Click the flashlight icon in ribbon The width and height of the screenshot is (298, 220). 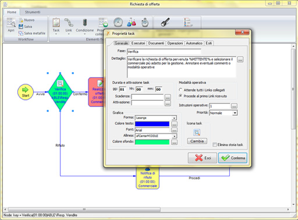tap(165, 22)
